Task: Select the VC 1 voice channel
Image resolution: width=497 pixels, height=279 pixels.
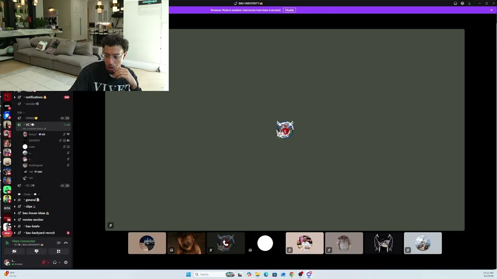Action: click(x=43, y=124)
